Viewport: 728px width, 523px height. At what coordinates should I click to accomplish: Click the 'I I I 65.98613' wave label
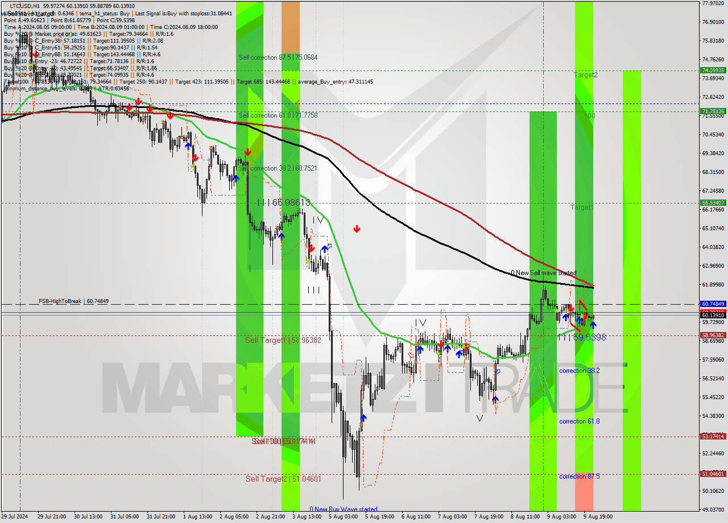coord(284,202)
